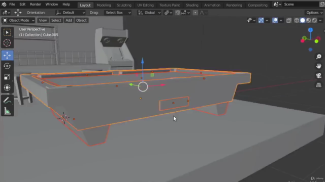Image resolution: width=325 pixels, height=182 pixels.
Task: Switch to Compositing workspace tab
Action: click(257, 5)
